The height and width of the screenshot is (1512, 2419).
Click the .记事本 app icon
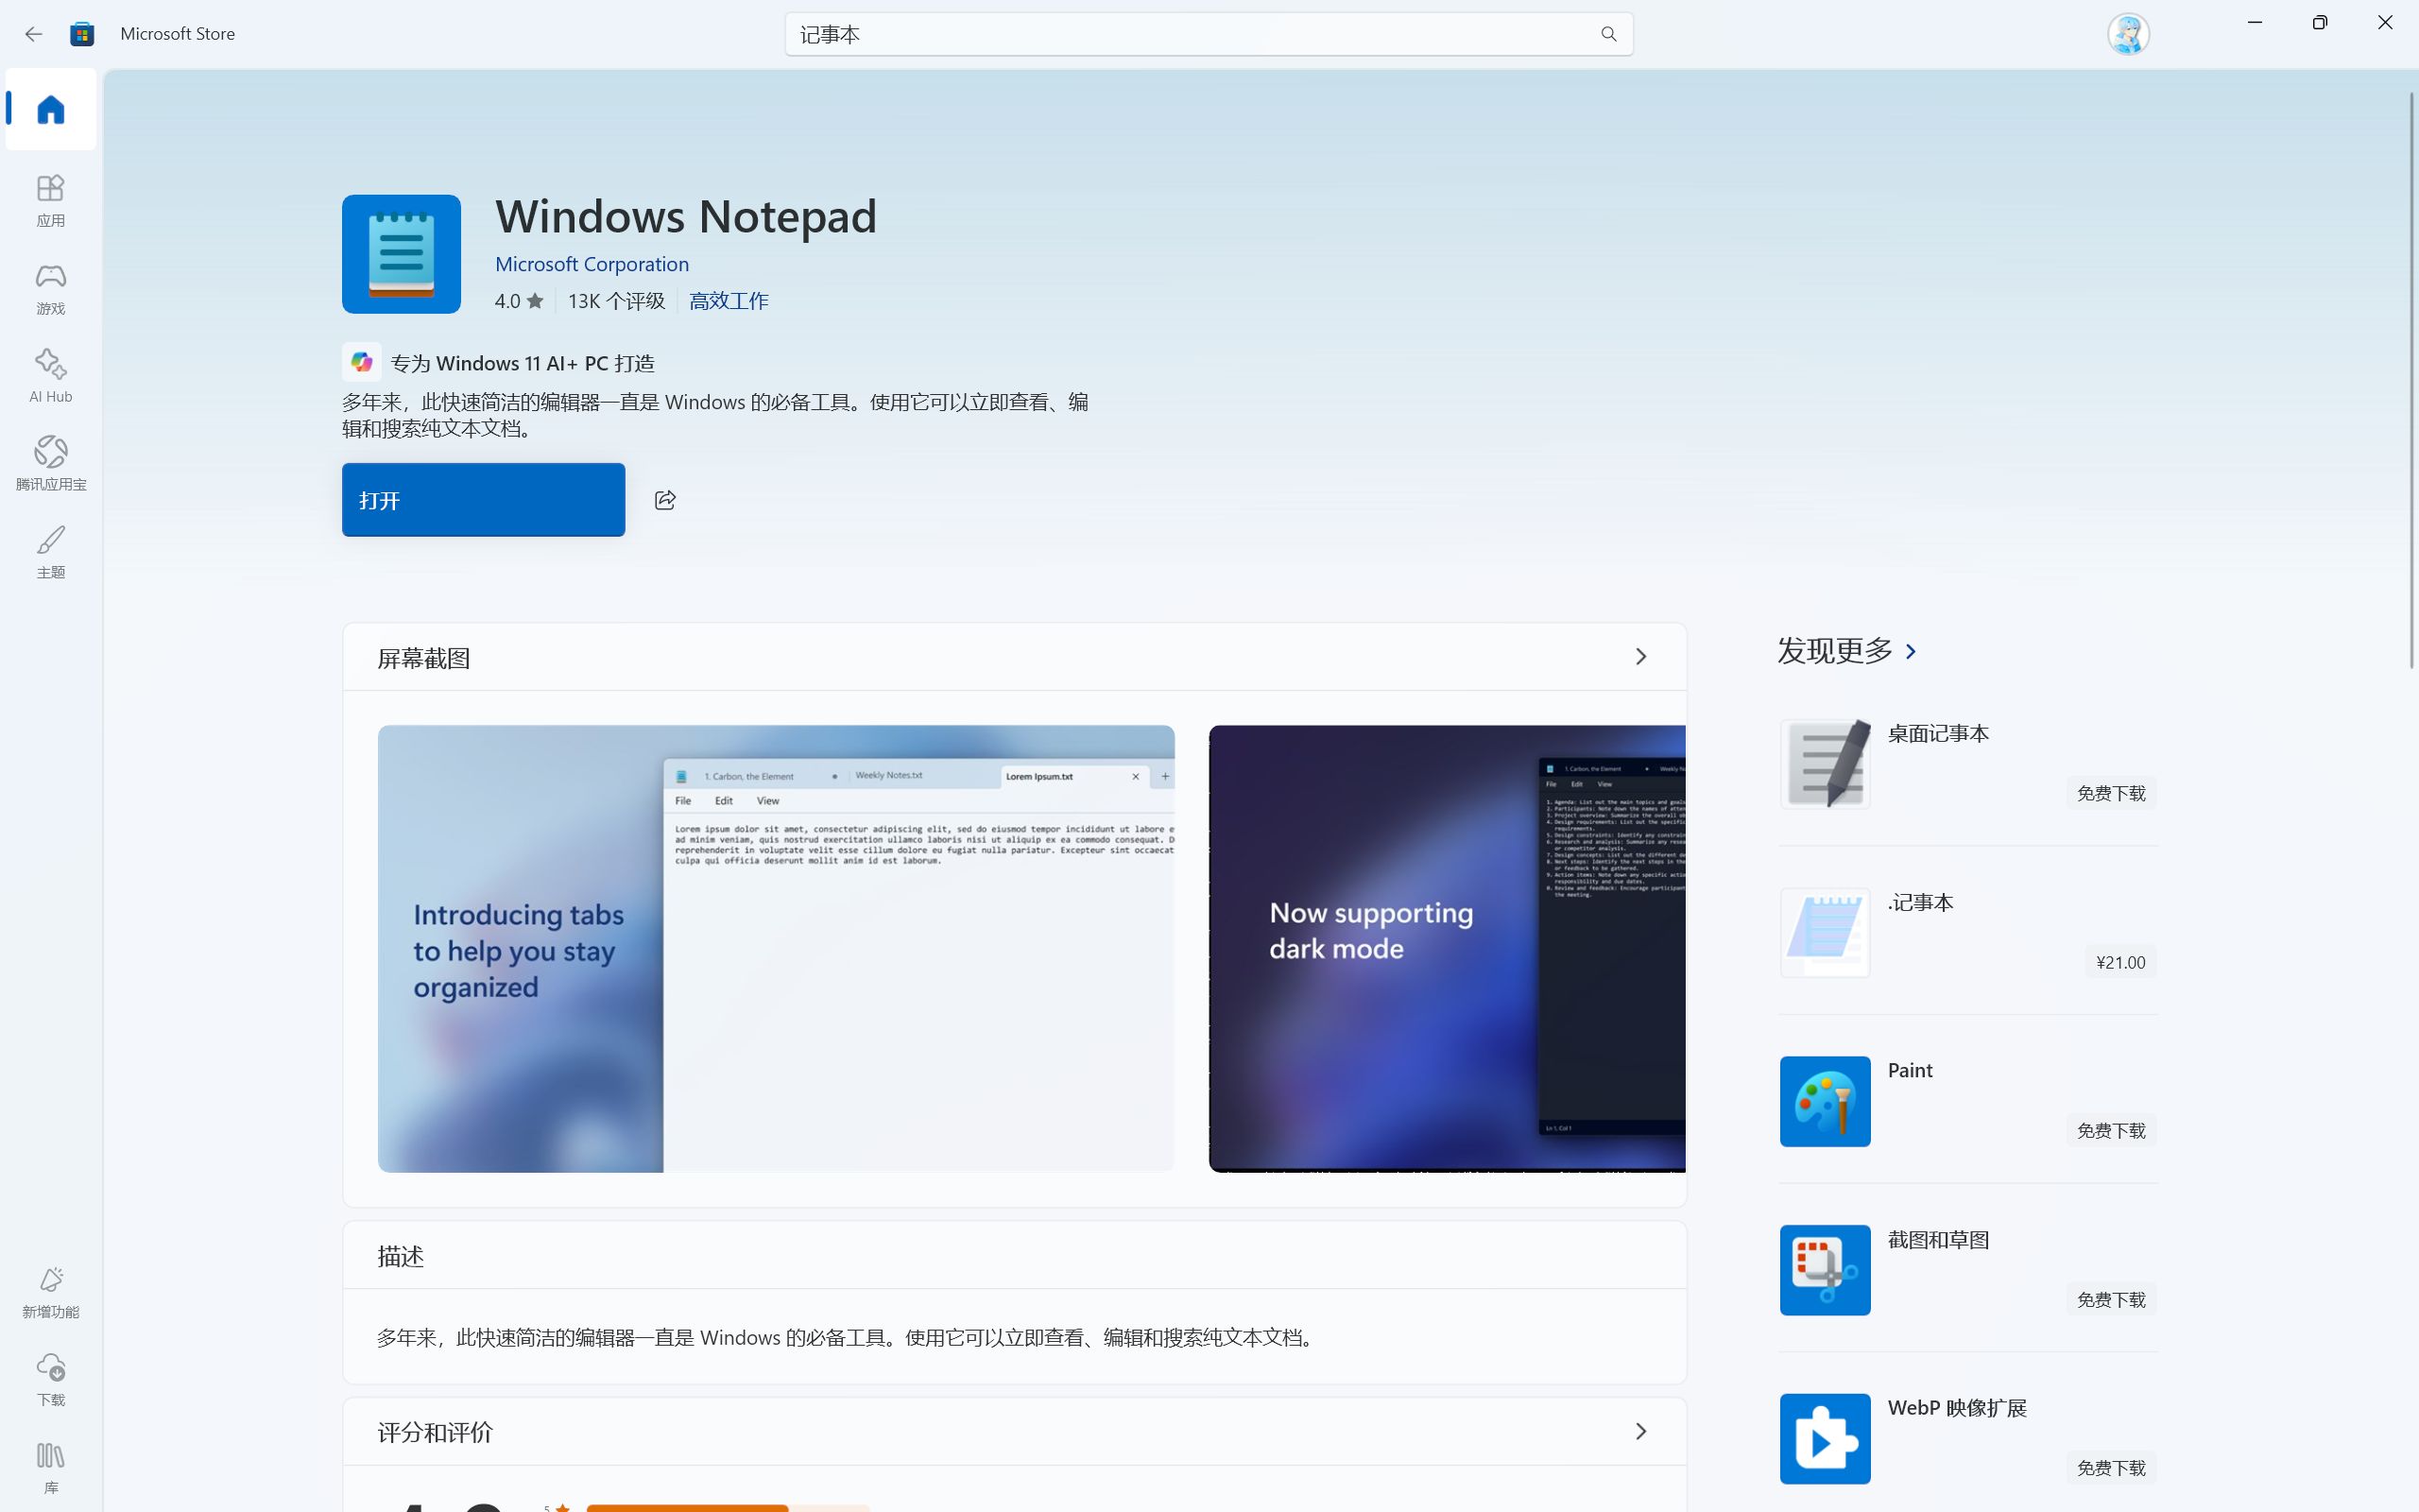[x=1825, y=933]
